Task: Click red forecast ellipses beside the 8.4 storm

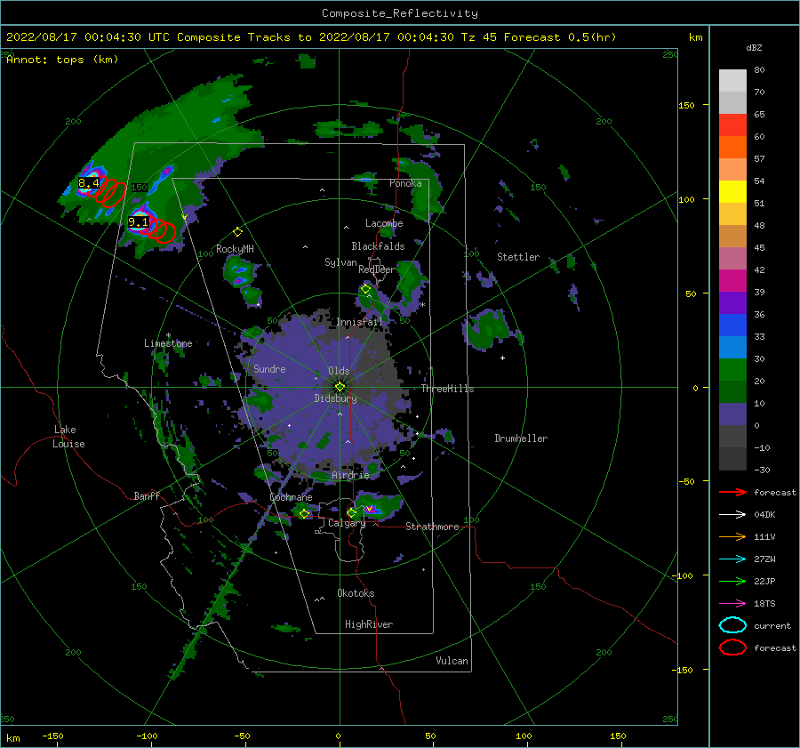Action: (109, 193)
